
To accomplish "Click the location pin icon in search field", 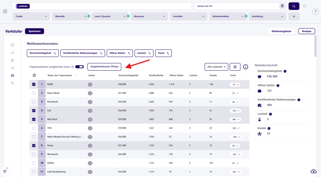I will click(282, 6).
